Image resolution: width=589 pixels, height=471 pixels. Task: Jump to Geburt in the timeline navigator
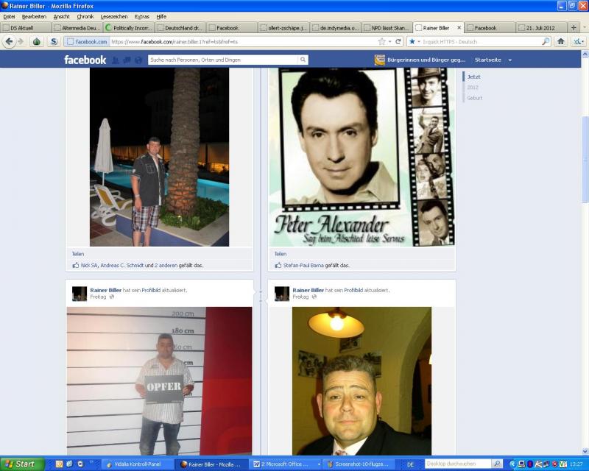click(x=475, y=98)
